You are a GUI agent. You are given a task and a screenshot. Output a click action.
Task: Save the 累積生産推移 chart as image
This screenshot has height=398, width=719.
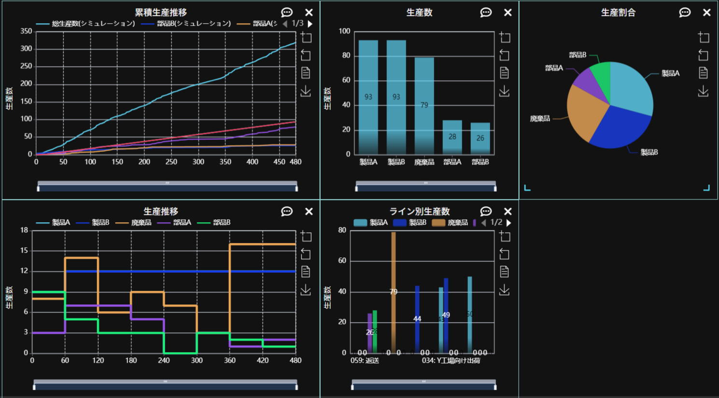(306, 91)
